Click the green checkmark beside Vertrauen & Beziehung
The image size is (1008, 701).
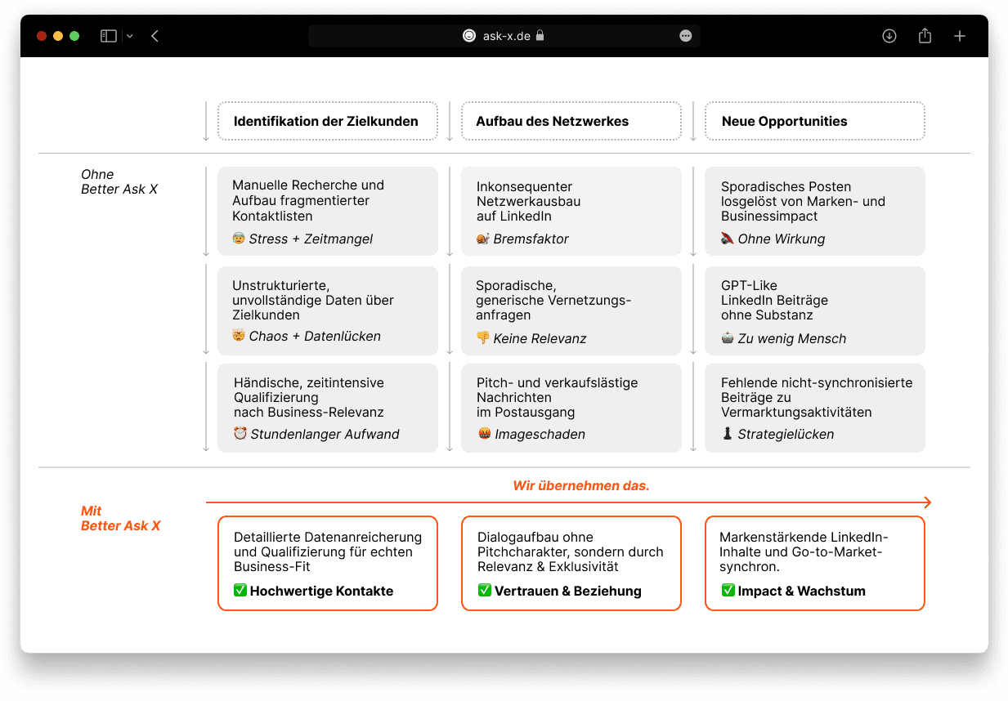[484, 590]
